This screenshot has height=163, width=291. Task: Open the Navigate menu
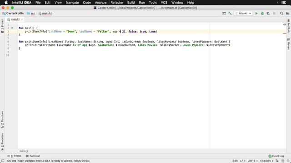(x=72, y=3)
